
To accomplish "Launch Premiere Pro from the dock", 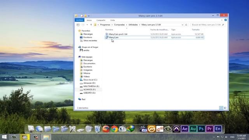I will point(209,129).
